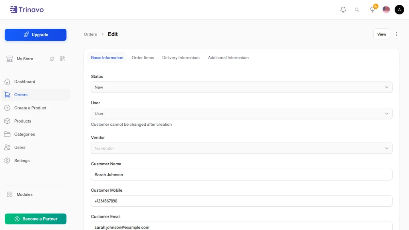This screenshot has height=230, width=409.
Task: Click the search magnifier icon
Action: pyautogui.click(x=357, y=10)
